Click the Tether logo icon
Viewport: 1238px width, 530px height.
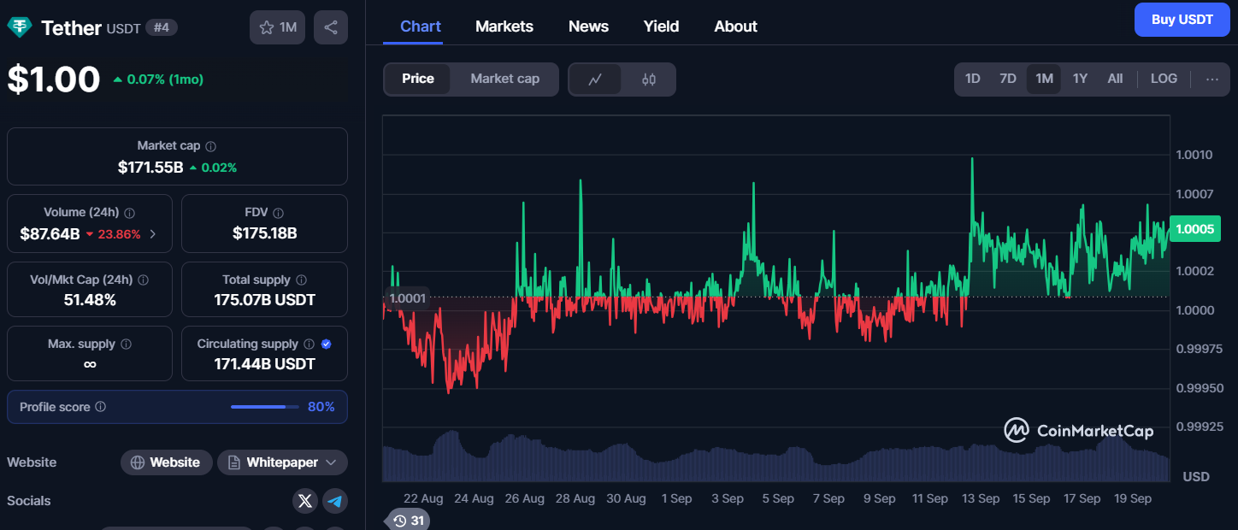(20, 27)
